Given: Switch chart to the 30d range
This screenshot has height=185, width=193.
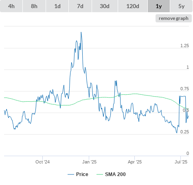Looking at the screenshot, I should coord(105,6).
